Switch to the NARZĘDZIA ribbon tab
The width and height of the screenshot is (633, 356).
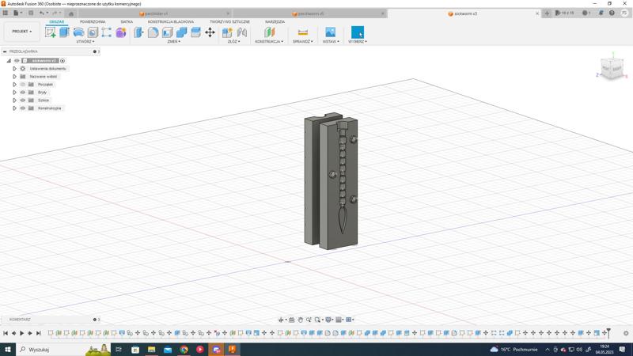pyautogui.click(x=275, y=22)
